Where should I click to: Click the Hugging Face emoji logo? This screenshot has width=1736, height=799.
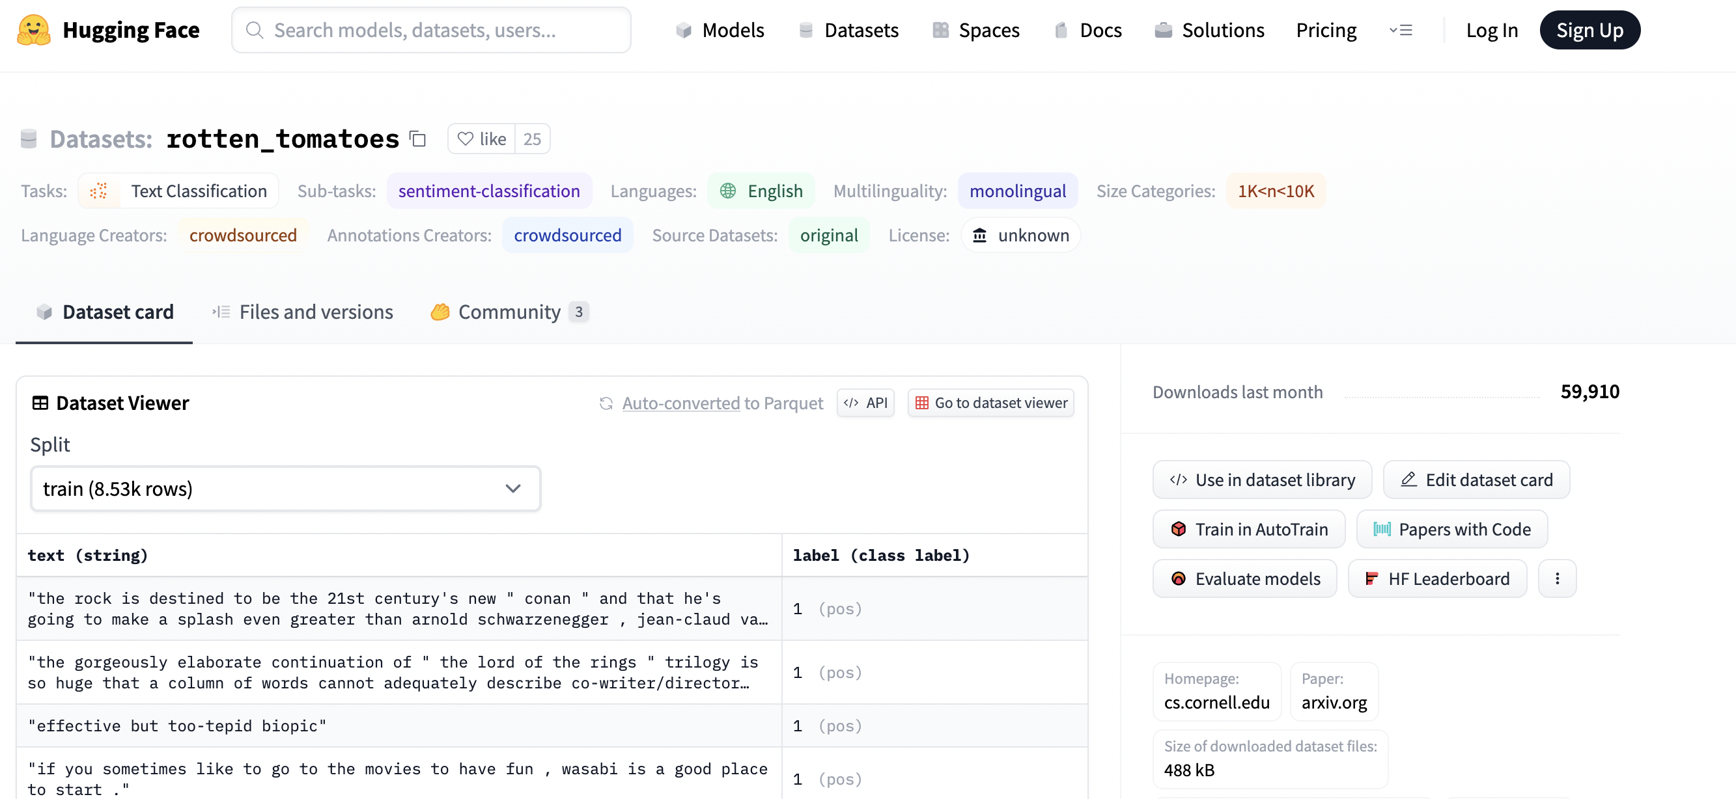pyautogui.click(x=34, y=31)
